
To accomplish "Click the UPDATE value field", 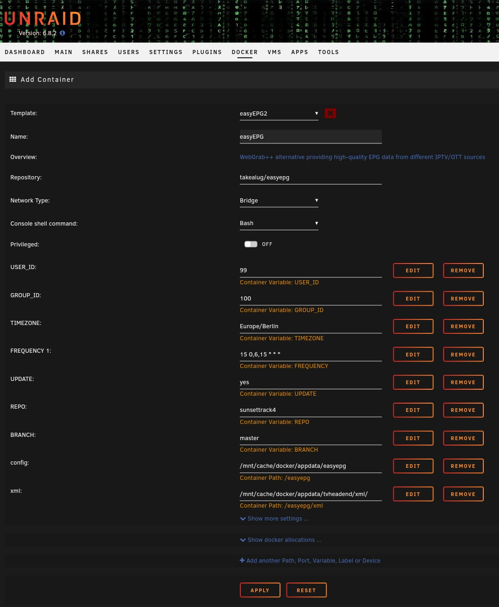I will coord(310,382).
